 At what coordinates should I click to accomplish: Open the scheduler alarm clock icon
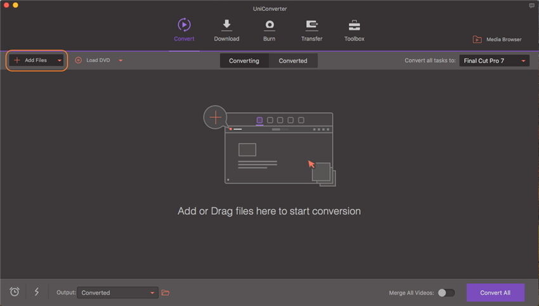tap(15, 291)
